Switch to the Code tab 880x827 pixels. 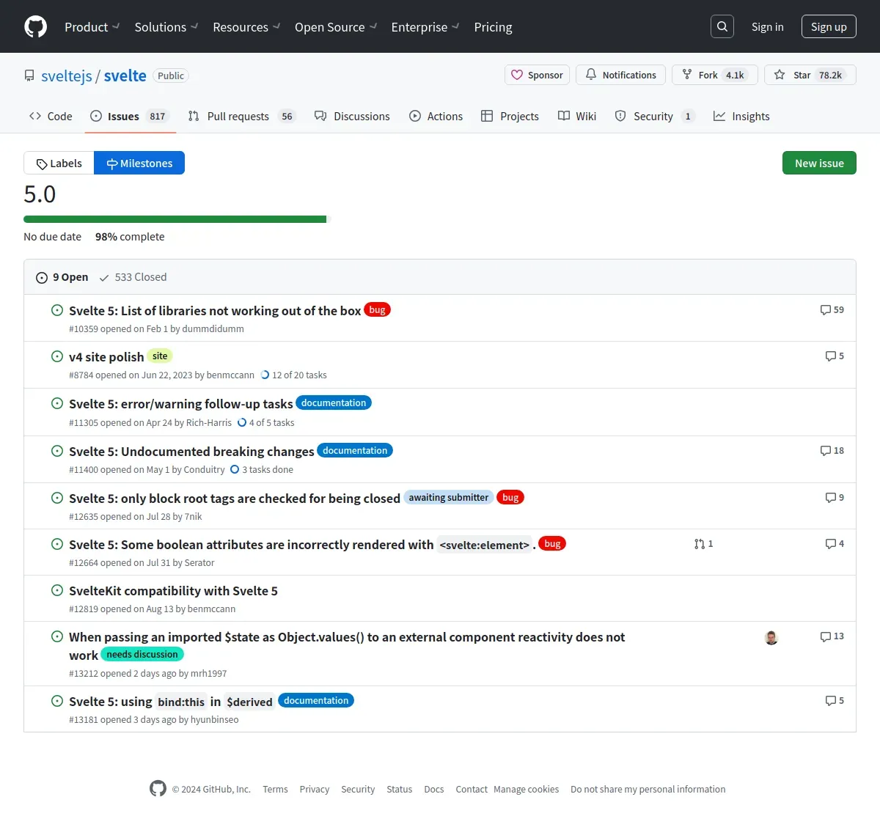pos(51,116)
